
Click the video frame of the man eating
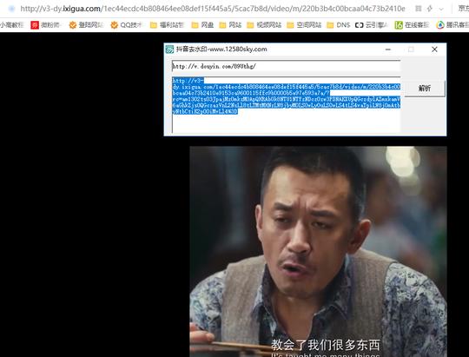click(x=318, y=251)
